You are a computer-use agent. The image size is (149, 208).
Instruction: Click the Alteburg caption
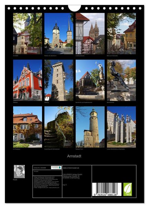pyautogui.click(x=47, y=102)
